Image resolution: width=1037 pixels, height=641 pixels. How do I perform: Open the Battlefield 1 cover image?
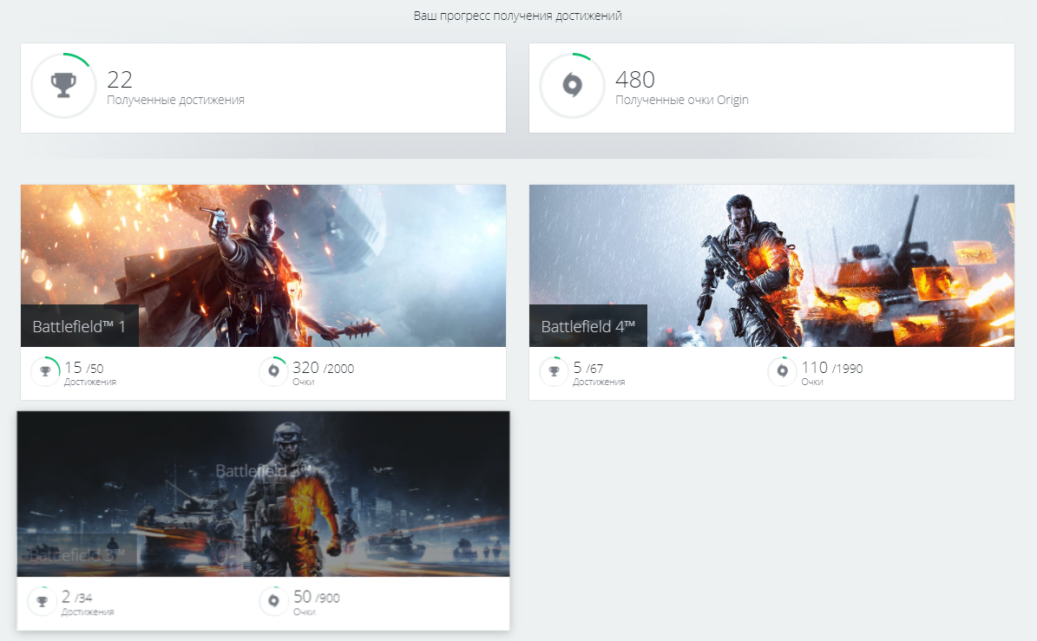coord(263,265)
